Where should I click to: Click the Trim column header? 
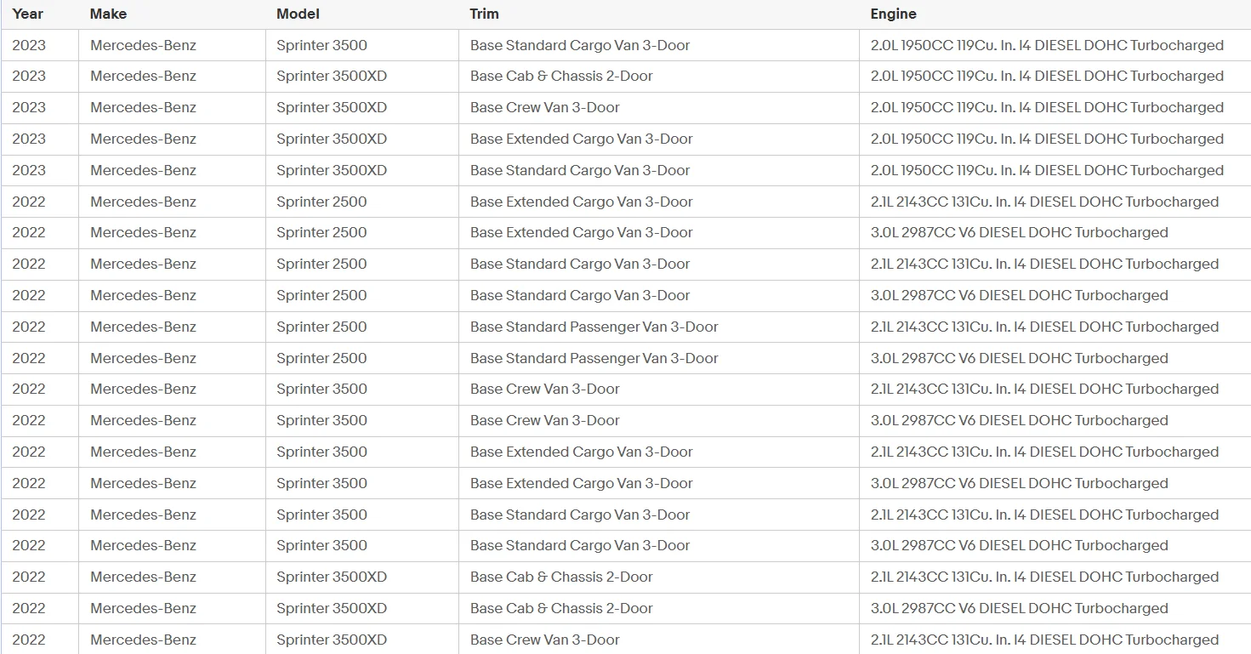(x=485, y=14)
